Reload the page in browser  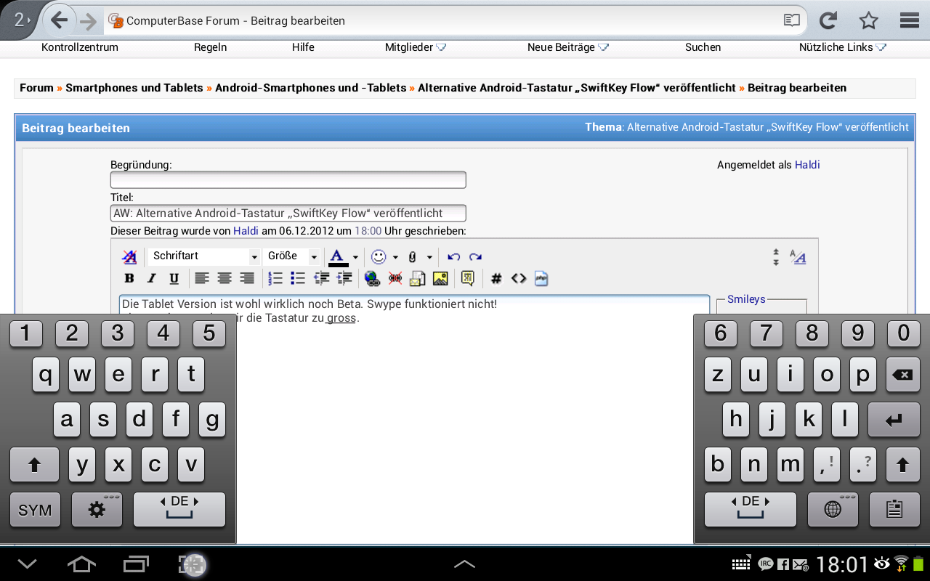click(828, 20)
